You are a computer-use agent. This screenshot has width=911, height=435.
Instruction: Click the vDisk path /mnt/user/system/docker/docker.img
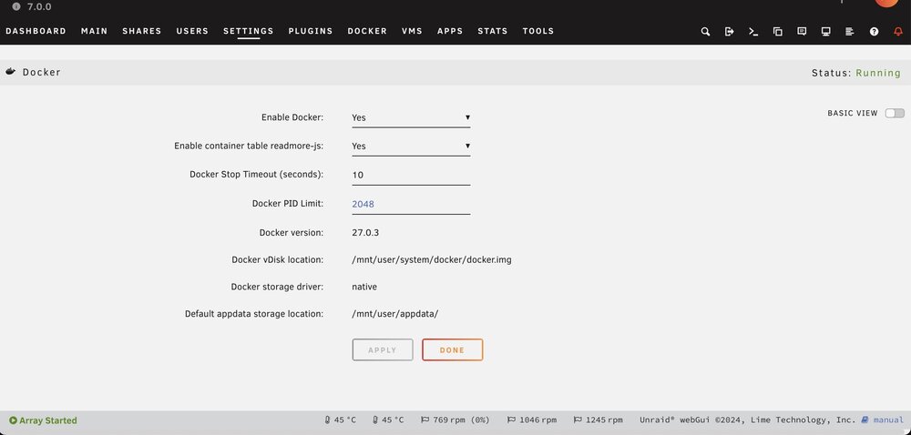point(432,260)
